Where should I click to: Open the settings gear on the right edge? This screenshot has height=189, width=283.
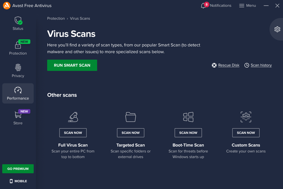277,29
